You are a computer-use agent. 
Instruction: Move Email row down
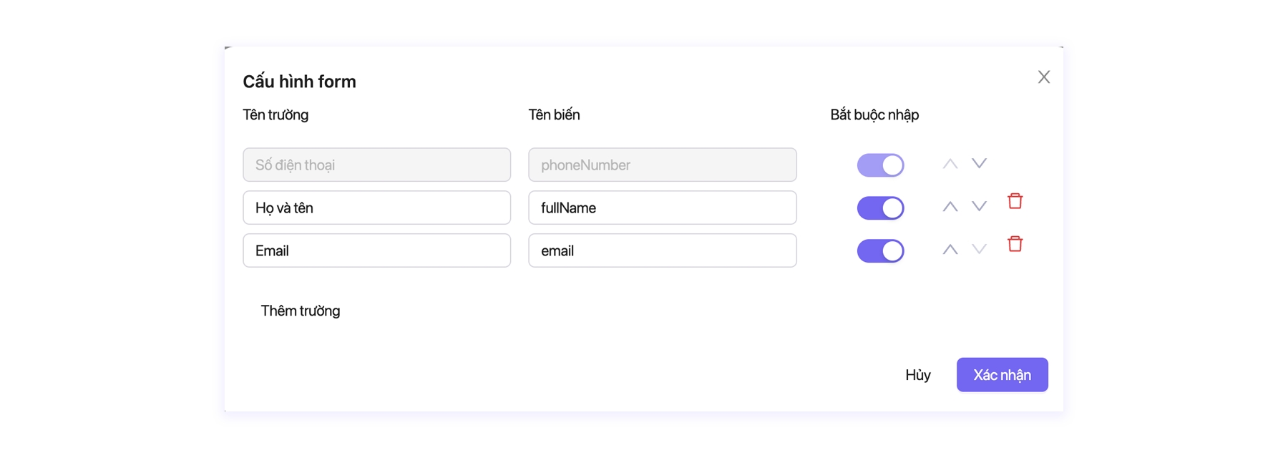[979, 250]
